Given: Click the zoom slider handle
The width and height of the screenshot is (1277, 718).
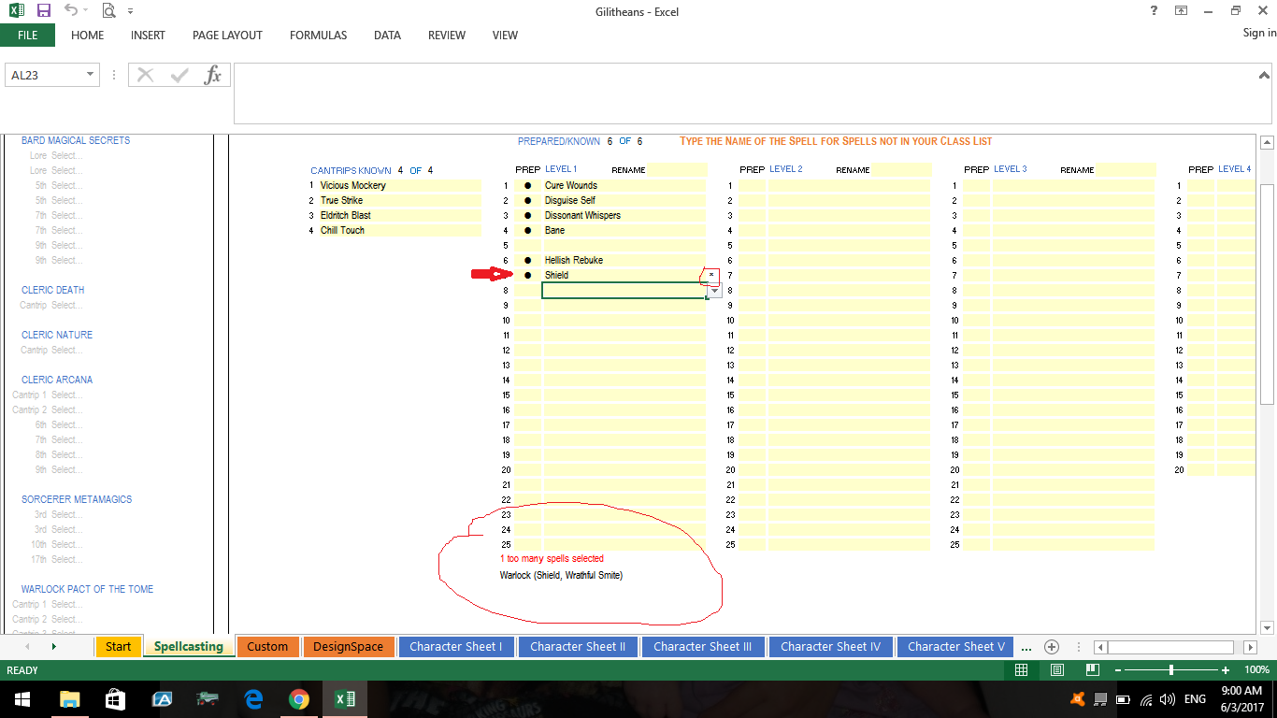Looking at the screenshot, I should click(1171, 670).
